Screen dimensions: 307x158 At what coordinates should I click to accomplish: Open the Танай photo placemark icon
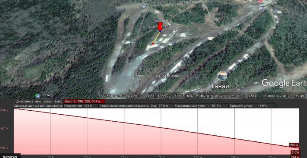click(222, 76)
